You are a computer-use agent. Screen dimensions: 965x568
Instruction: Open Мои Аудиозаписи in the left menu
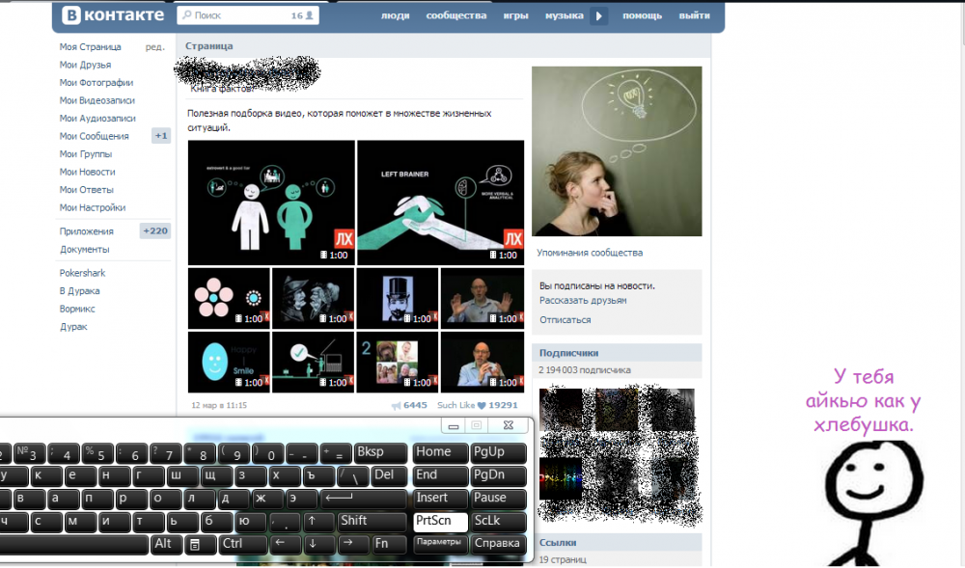click(97, 118)
